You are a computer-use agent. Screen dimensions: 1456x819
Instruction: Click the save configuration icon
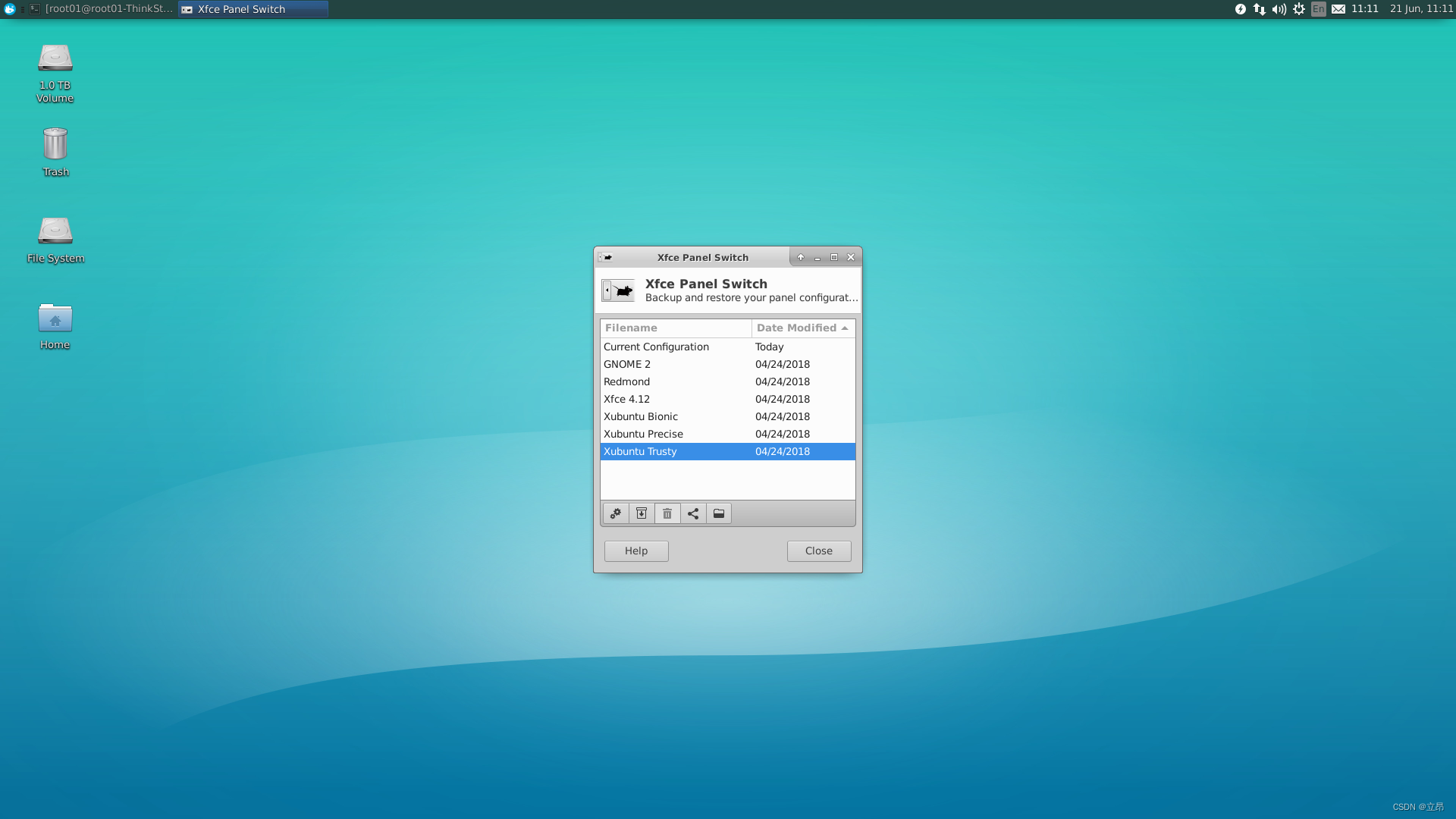tap(642, 514)
